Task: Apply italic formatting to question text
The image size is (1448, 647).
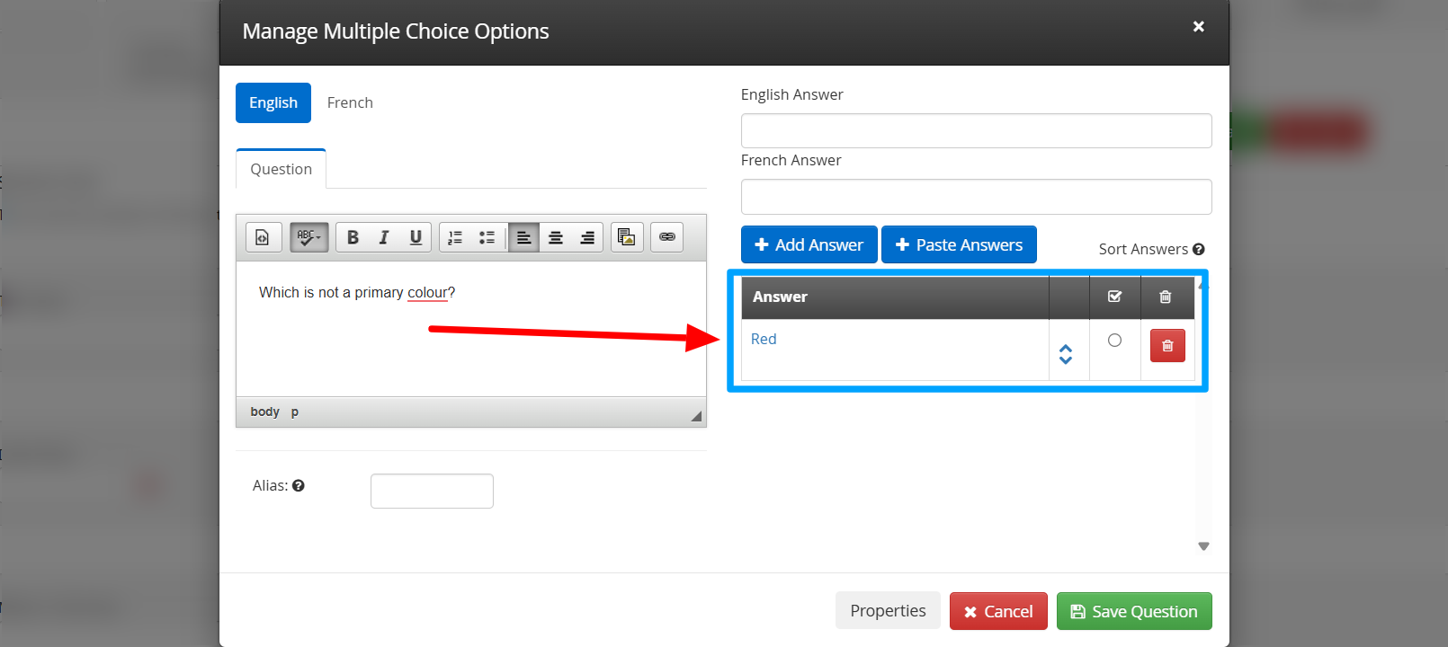Action: click(x=384, y=237)
